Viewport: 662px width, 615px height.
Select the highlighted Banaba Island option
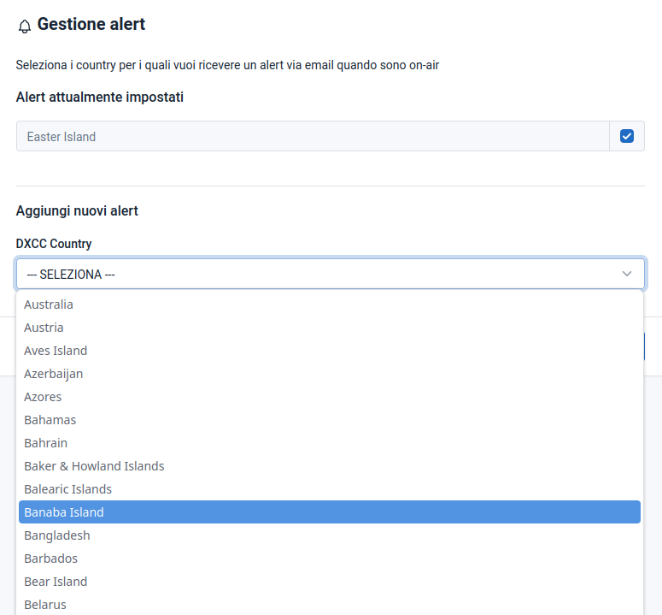pos(64,512)
